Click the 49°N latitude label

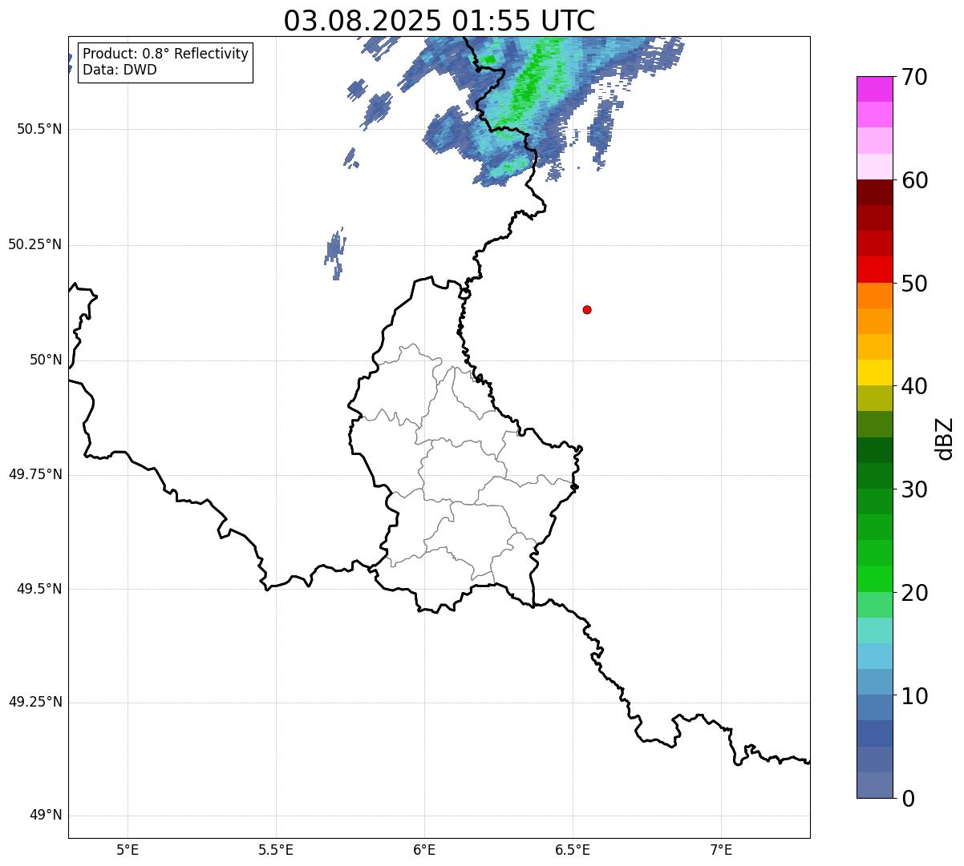coord(46,815)
